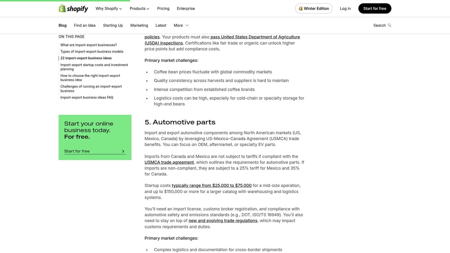This screenshot has height=253, width=450.
Task: Click the Start for free button
Action: click(x=375, y=8)
